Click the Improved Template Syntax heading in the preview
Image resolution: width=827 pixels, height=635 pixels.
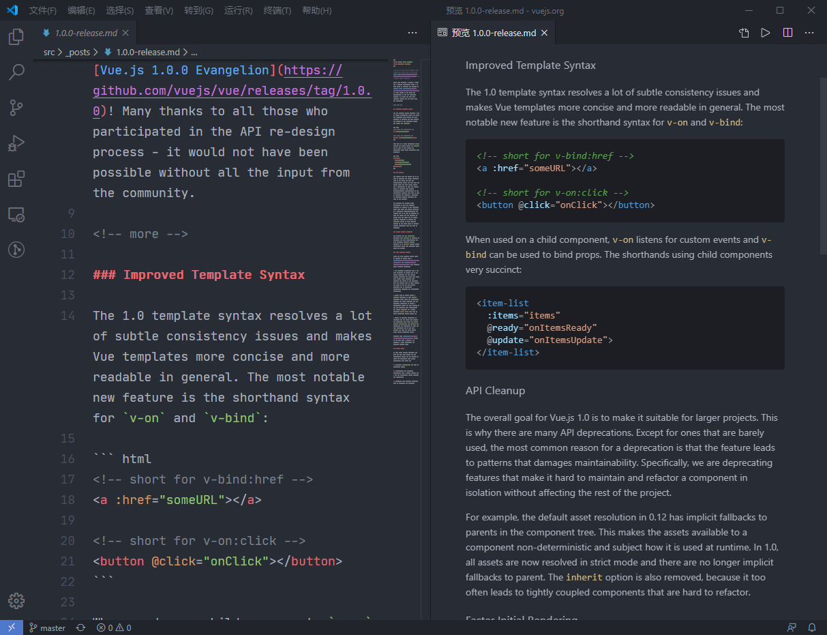click(x=530, y=65)
